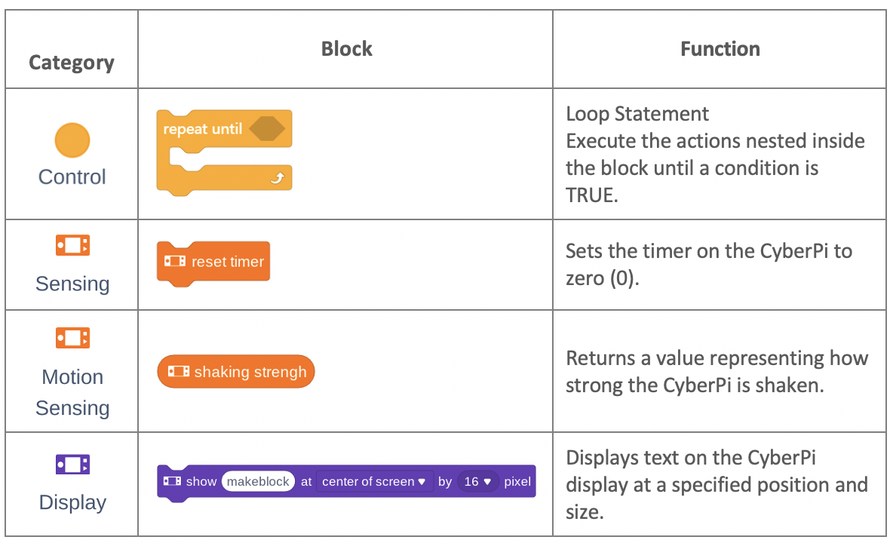
Task: Click the Motion Sensing CyberPi icon
Action: (72, 338)
